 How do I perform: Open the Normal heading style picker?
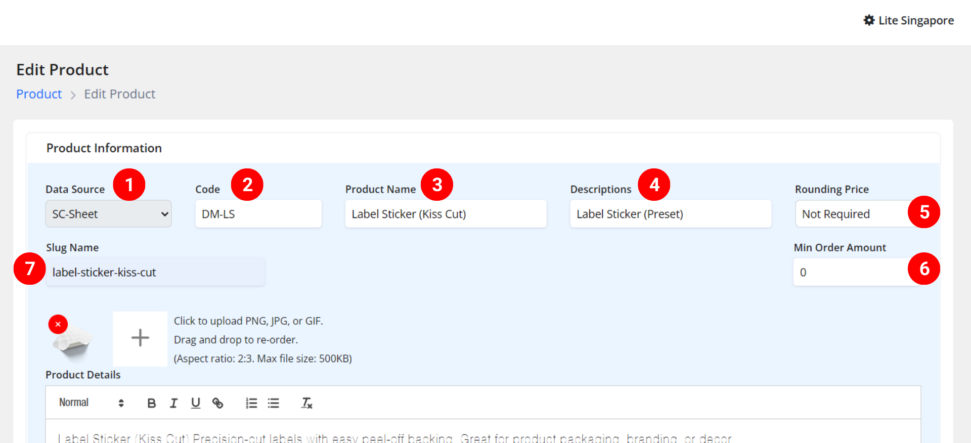coord(91,403)
